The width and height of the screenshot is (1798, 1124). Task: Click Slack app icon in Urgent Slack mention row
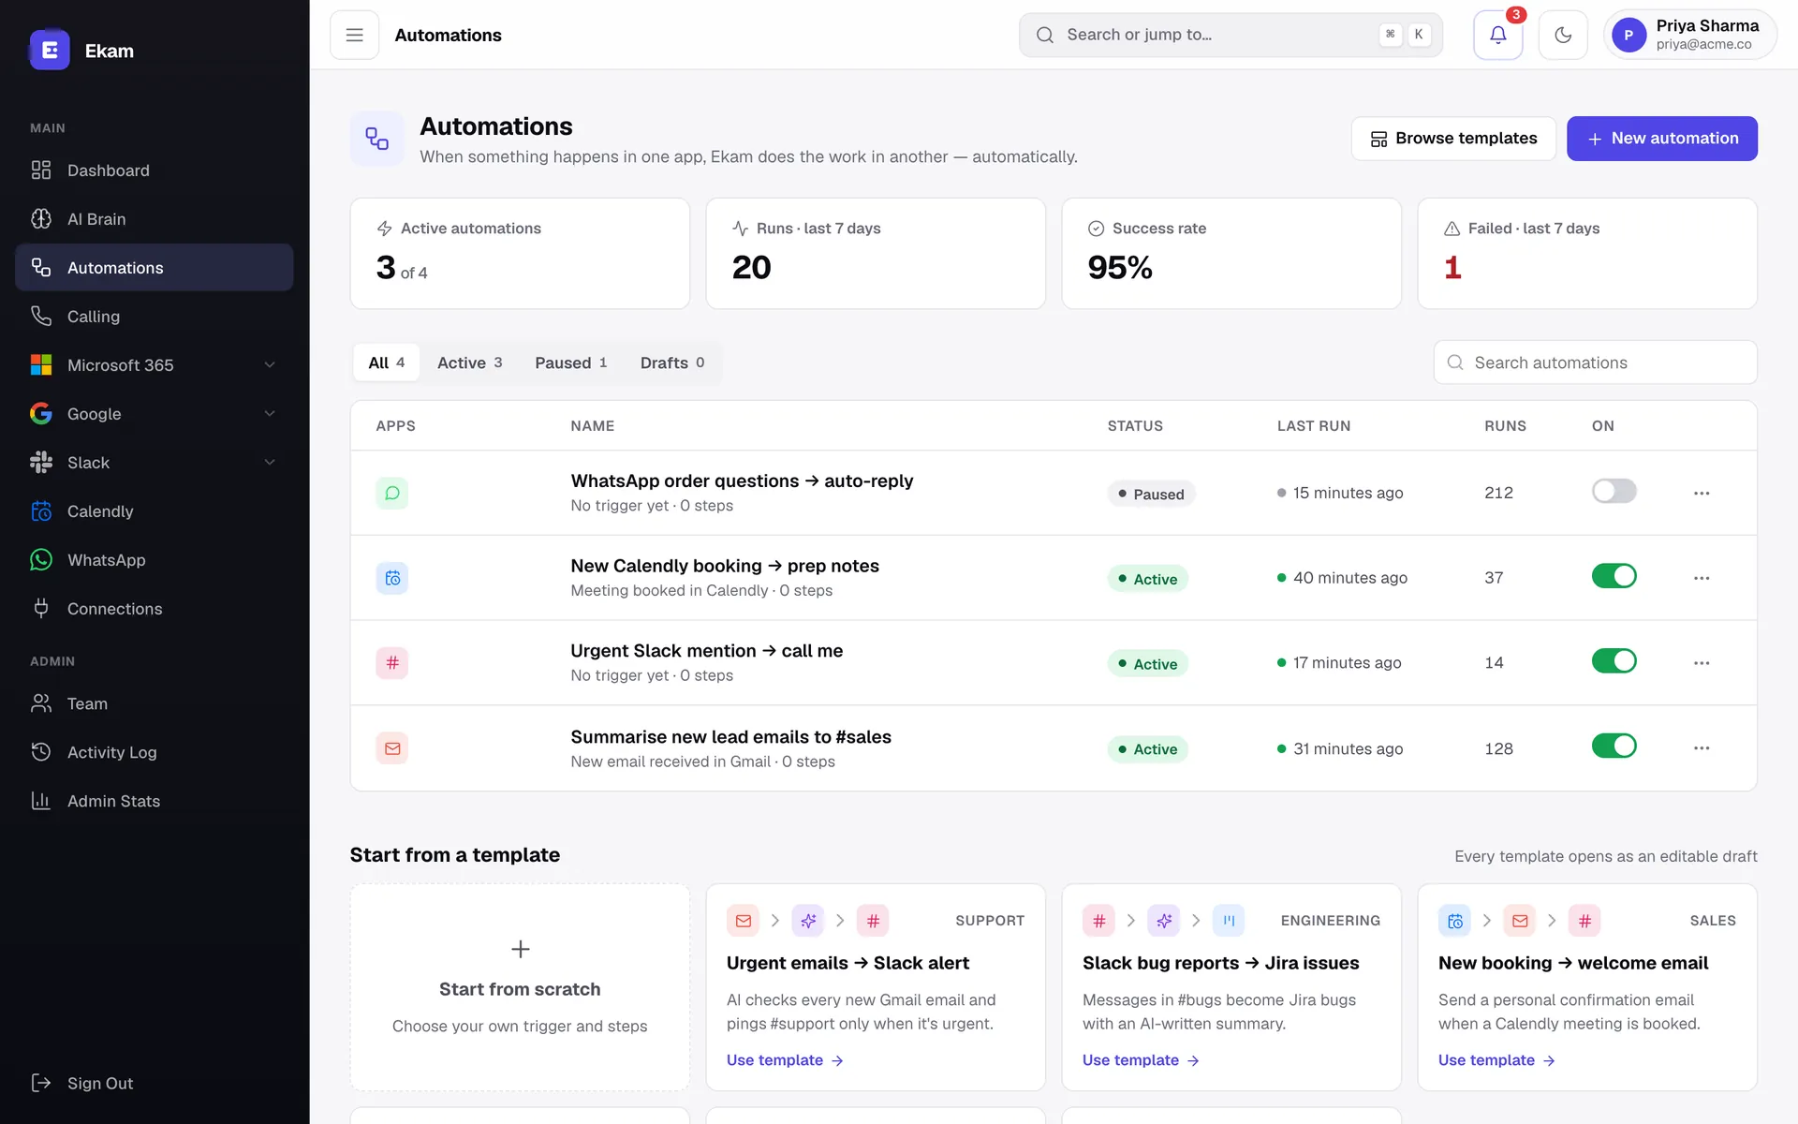coord(392,663)
